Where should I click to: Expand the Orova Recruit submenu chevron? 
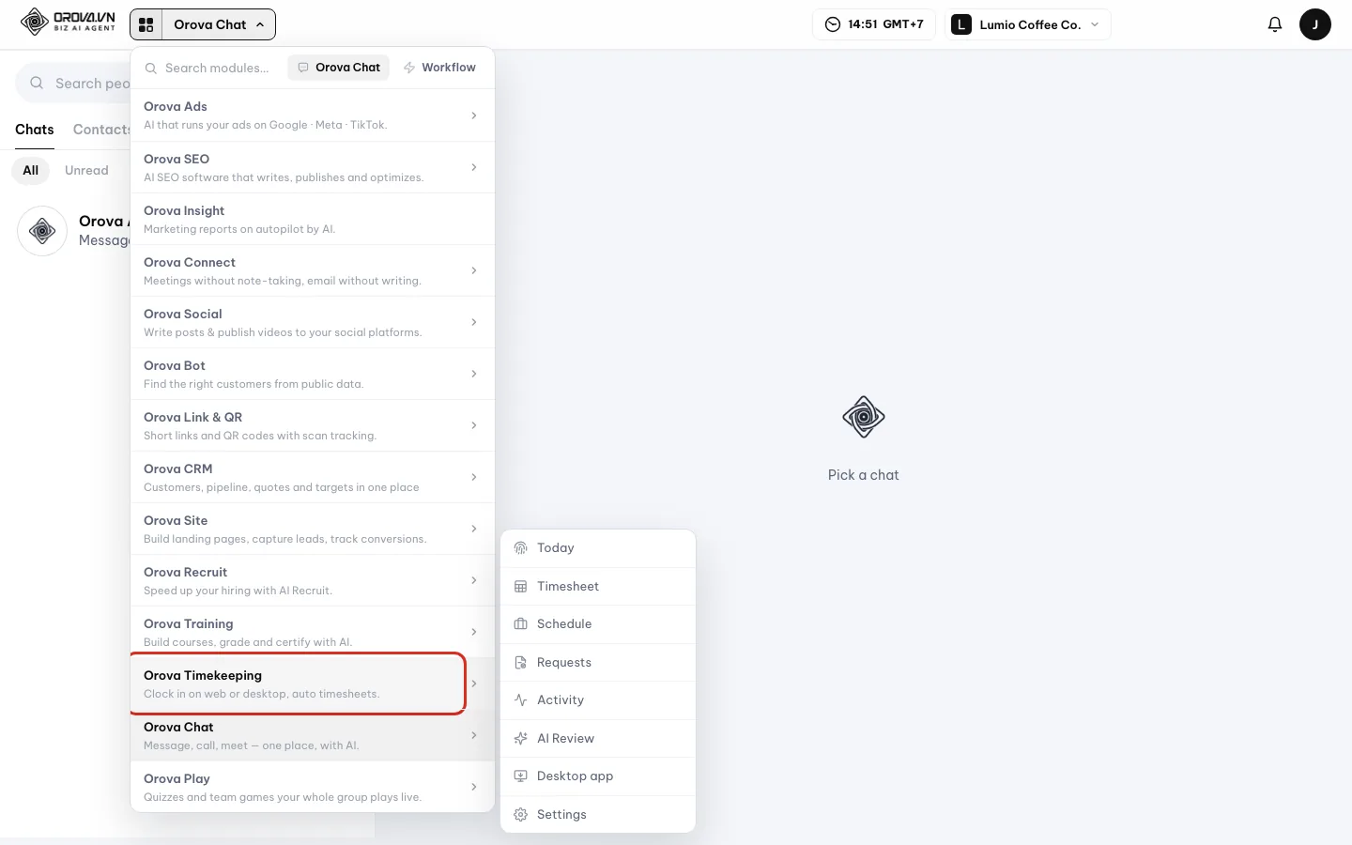474,580
